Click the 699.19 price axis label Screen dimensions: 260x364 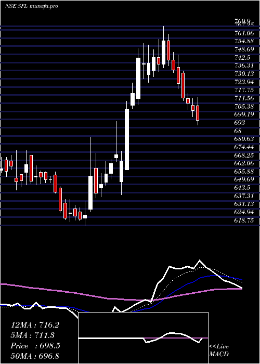pyautogui.click(x=244, y=114)
